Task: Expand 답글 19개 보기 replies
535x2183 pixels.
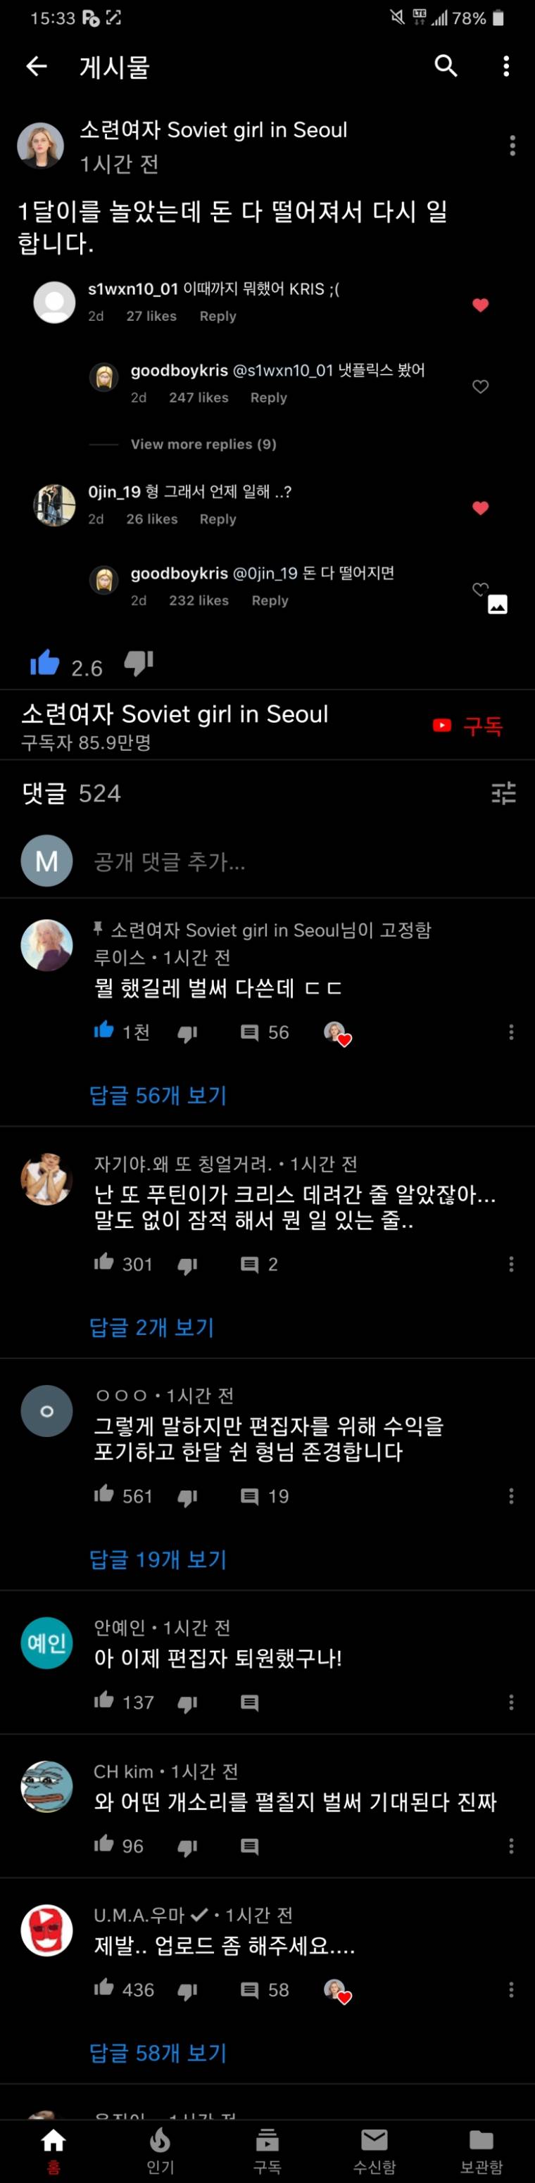Action: coord(158,1559)
